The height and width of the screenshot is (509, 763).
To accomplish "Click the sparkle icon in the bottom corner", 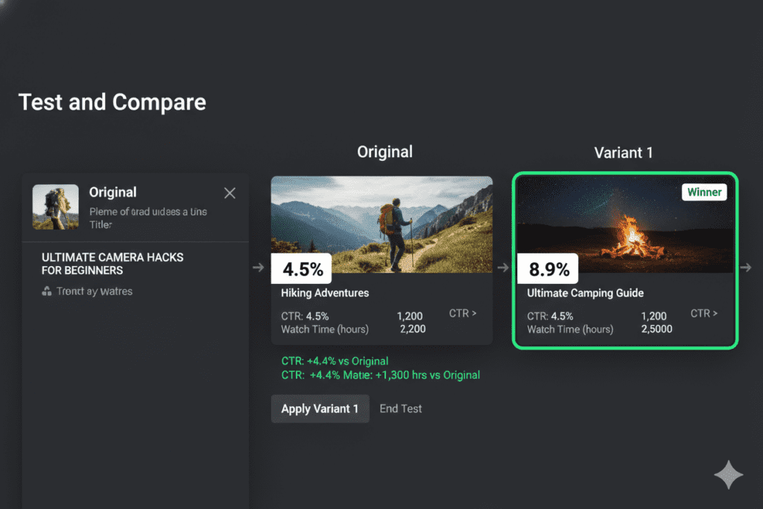I will click(729, 475).
